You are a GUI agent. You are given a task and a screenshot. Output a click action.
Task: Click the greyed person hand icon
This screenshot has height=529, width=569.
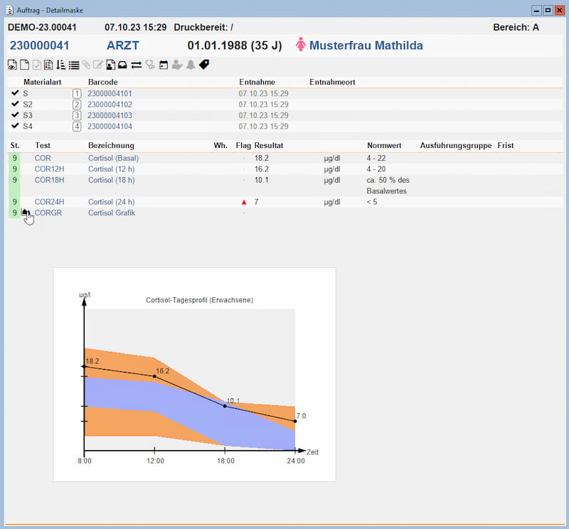[x=177, y=65]
